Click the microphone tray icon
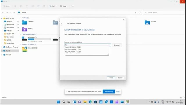This screenshot has width=186, height=105. (158, 102)
